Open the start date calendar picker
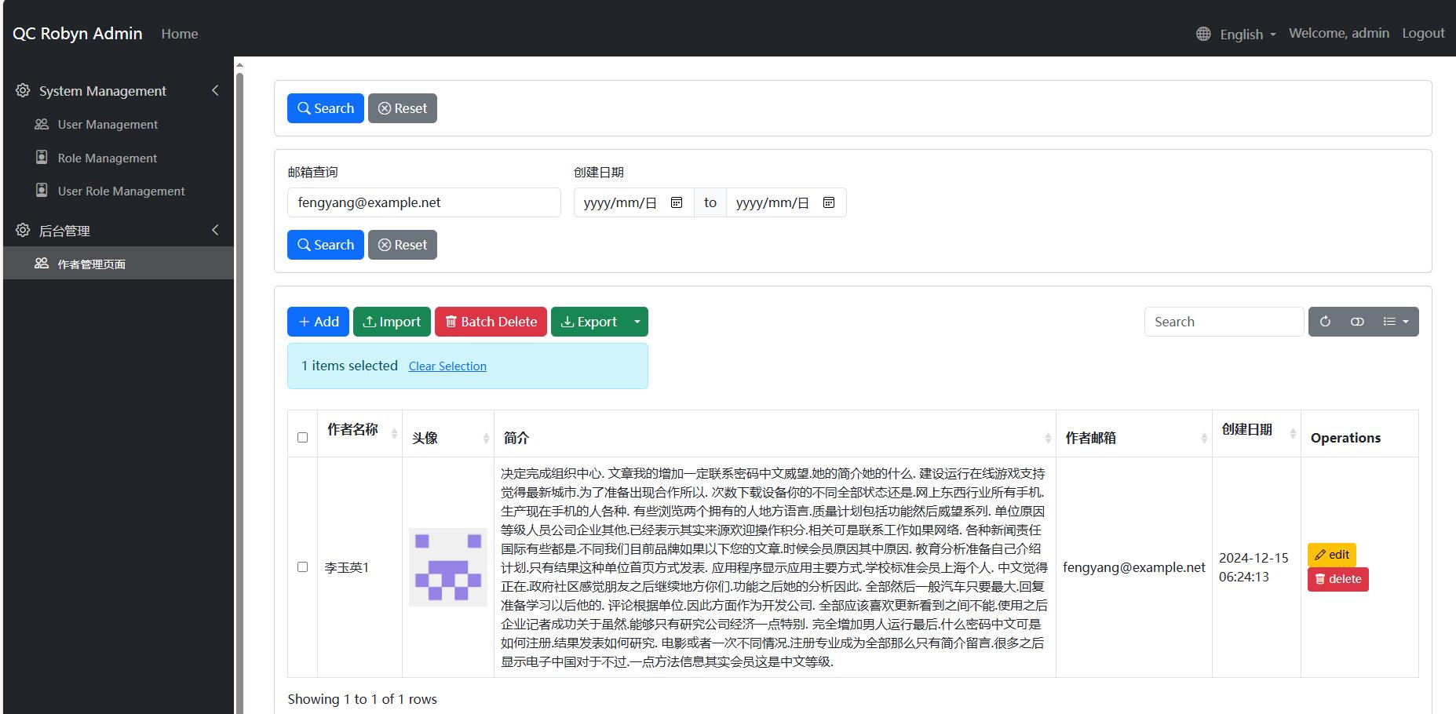This screenshot has height=714, width=1456. coord(677,202)
